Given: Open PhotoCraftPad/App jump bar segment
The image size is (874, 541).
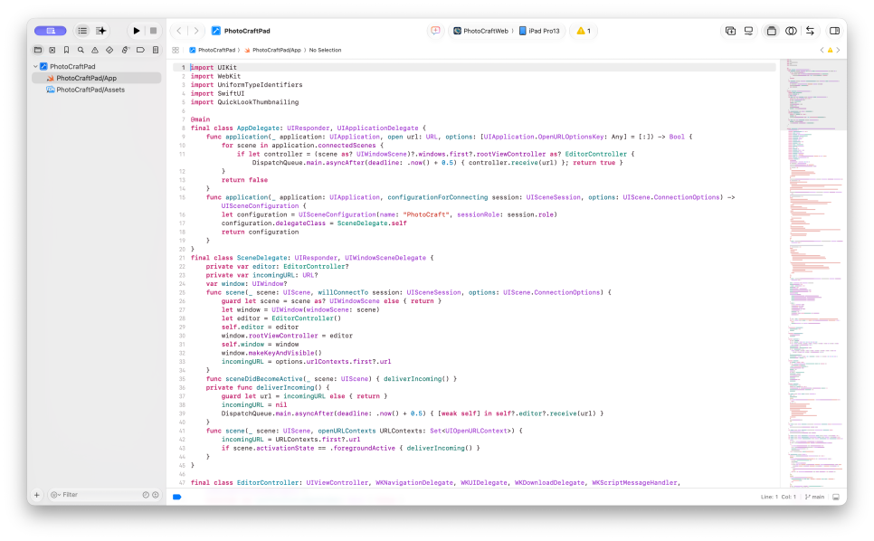Looking at the screenshot, I should pos(272,50).
